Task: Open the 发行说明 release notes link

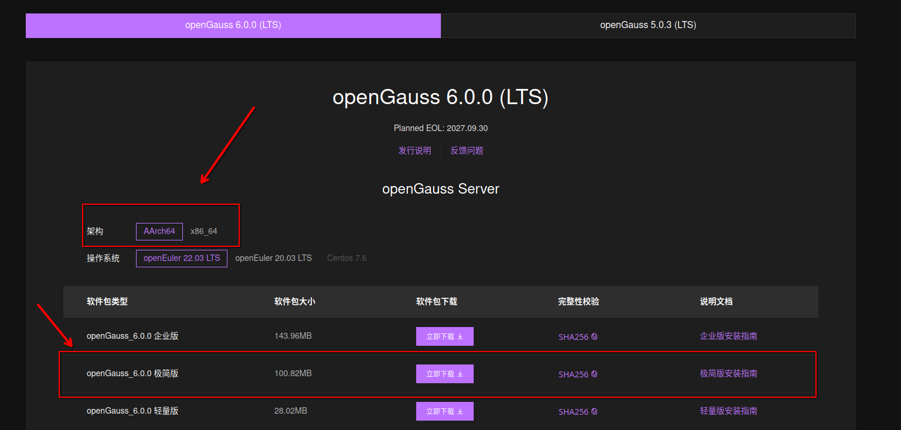Action: click(415, 151)
